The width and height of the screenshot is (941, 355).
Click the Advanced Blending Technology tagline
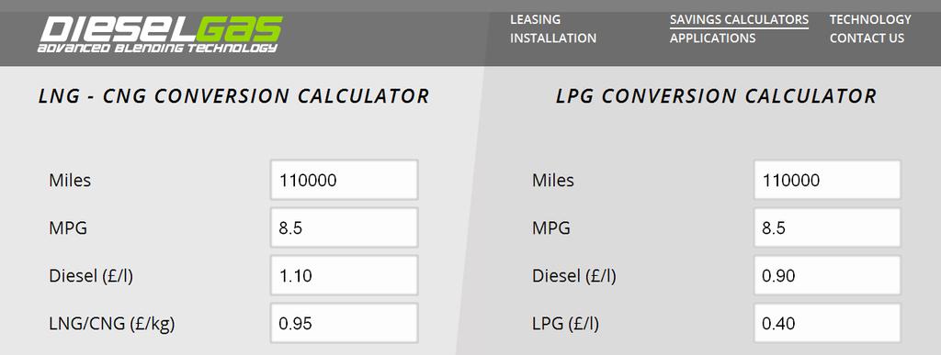tap(157, 48)
